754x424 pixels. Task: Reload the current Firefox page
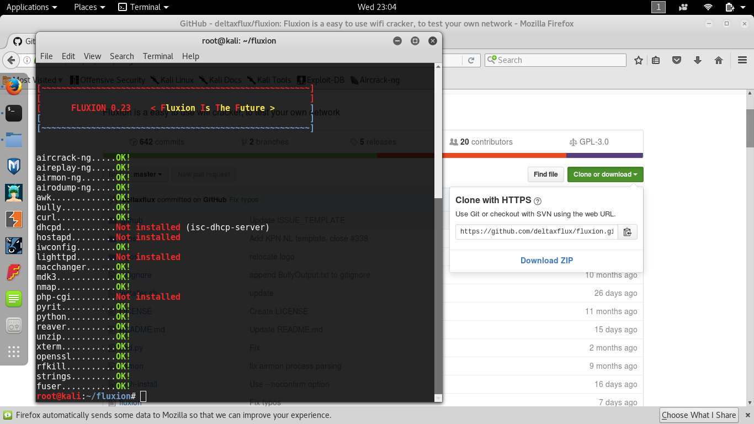[x=471, y=60]
